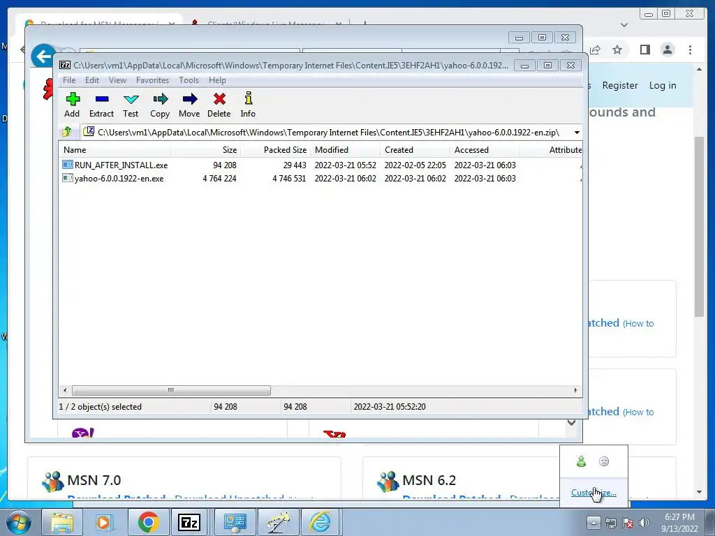
Task: Go up one folder level in 7-Zip
Action: pyautogui.click(x=66, y=132)
